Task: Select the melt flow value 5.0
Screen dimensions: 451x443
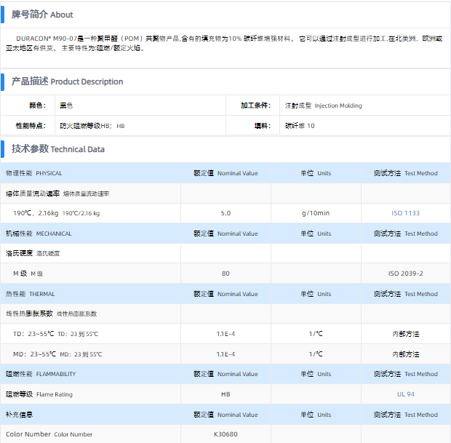Action: click(x=225, y=213)
